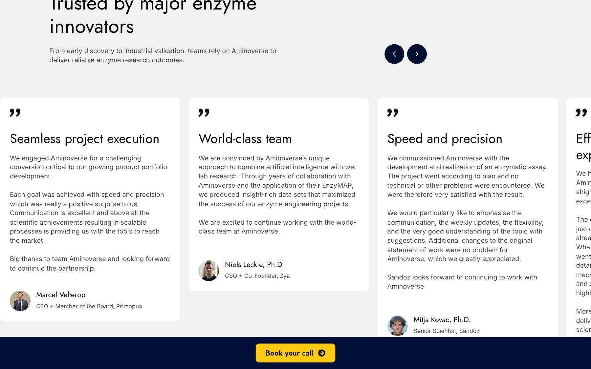
Task: Select Mitja Kovac's profile photo
Action: [398, 326]
